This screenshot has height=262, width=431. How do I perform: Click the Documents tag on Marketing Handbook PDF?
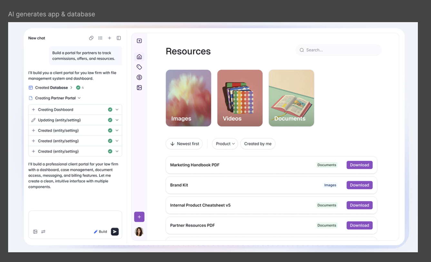pyautogui.click(x=327, y=165)
